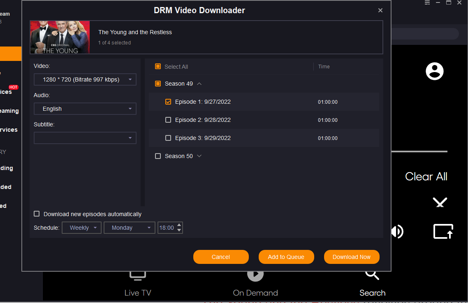Open the Video resolution dropdown
This screenshot has width=468, height=303.
point(85,79)
